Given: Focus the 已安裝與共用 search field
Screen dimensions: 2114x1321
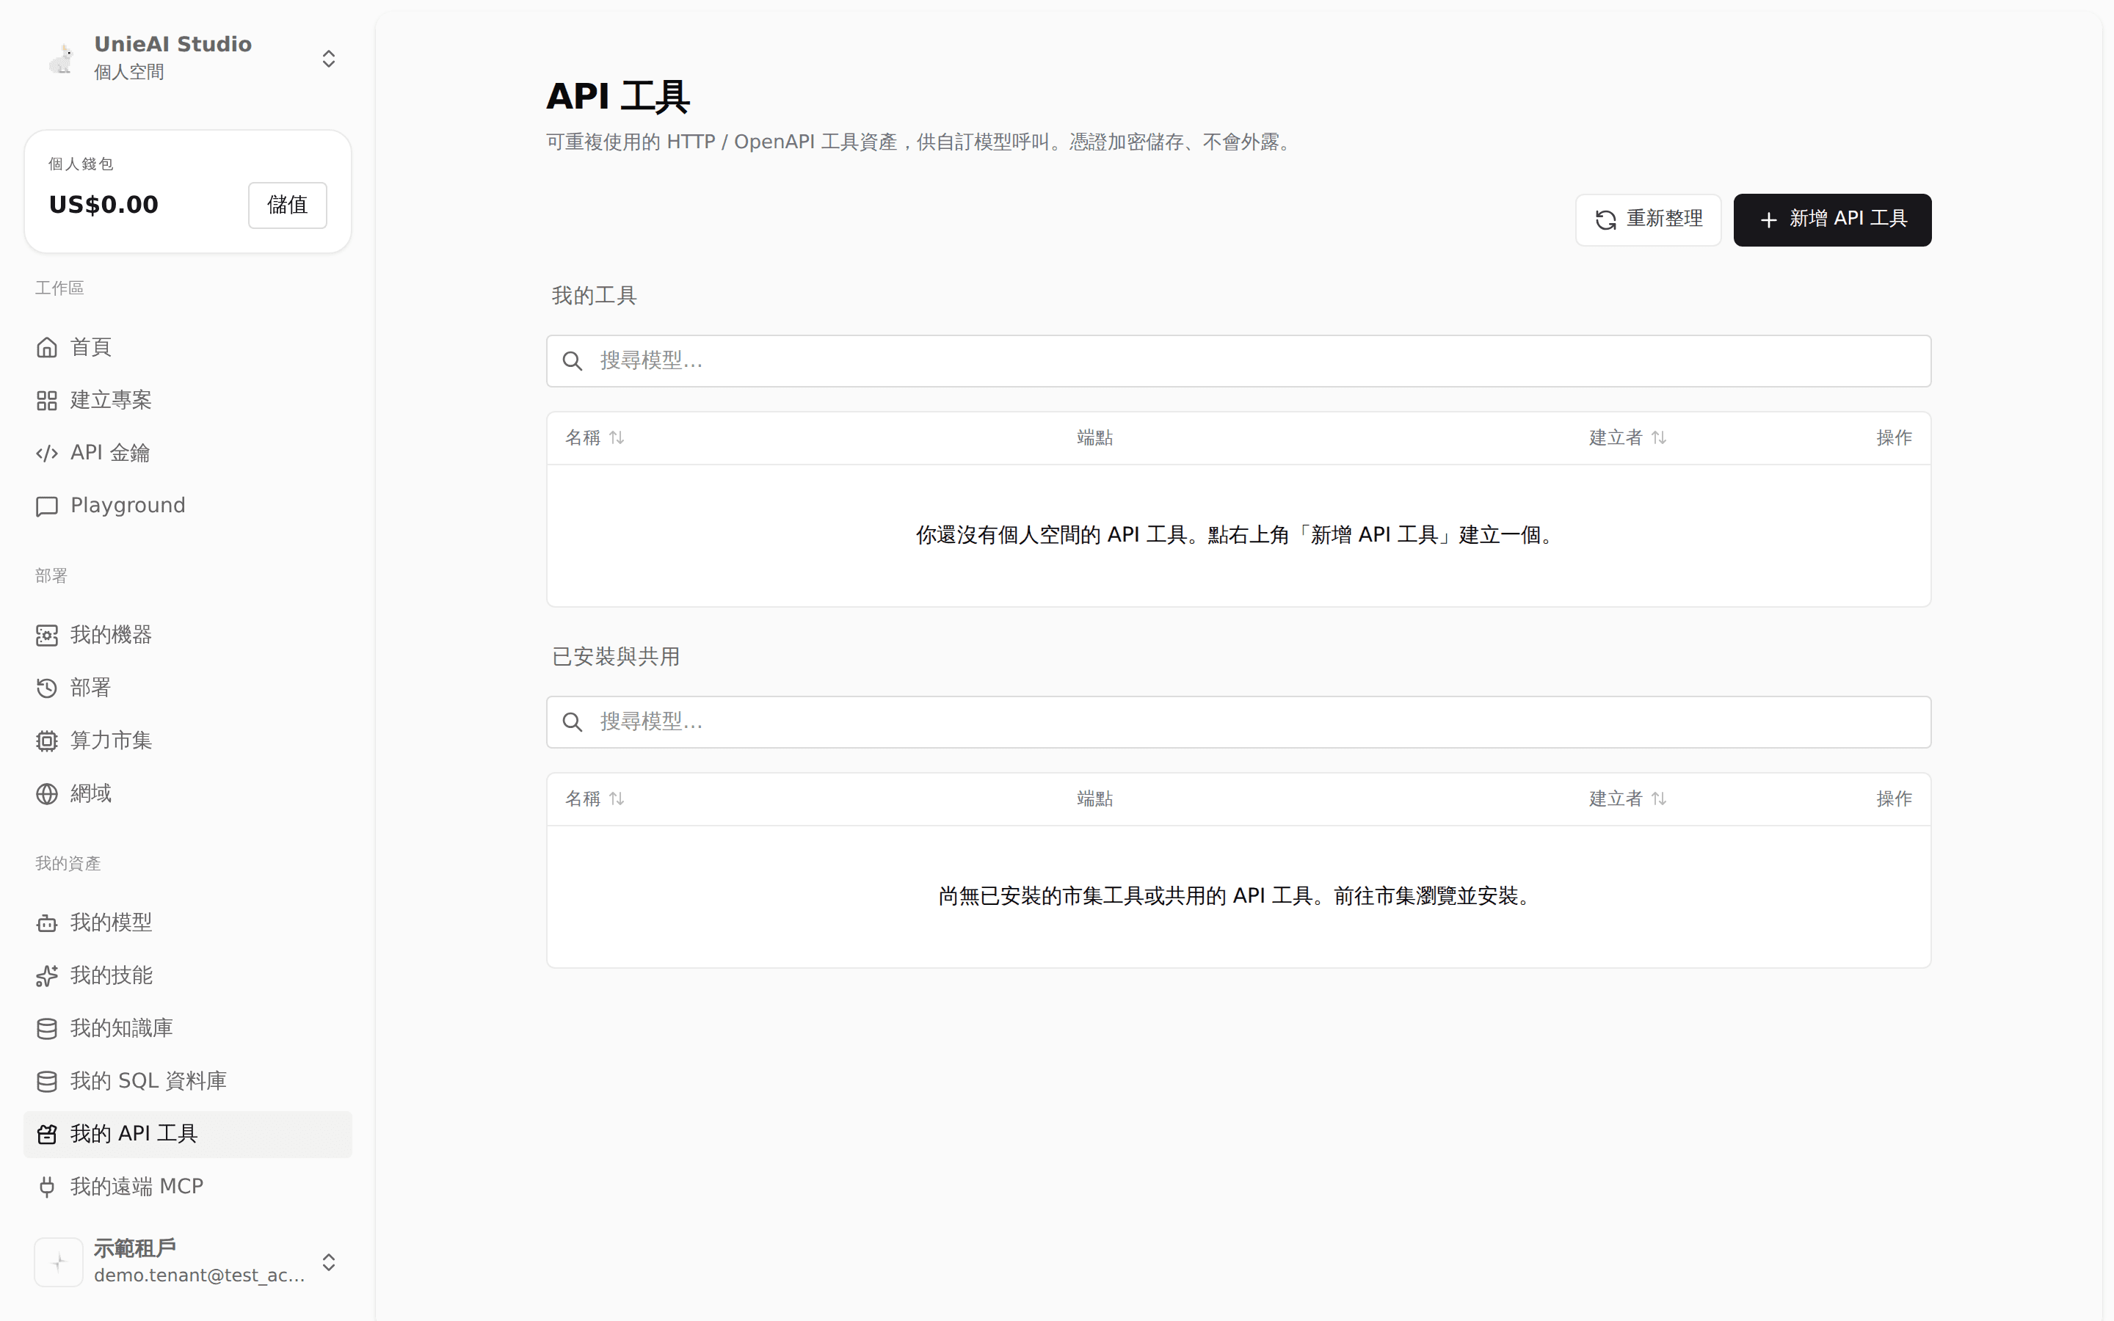Looking at the screenshot, I should click(x=1238, y=721).
